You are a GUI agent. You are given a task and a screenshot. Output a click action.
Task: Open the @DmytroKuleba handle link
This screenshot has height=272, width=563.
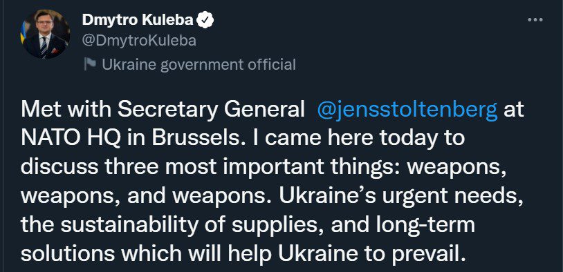[x=139, y=41]
